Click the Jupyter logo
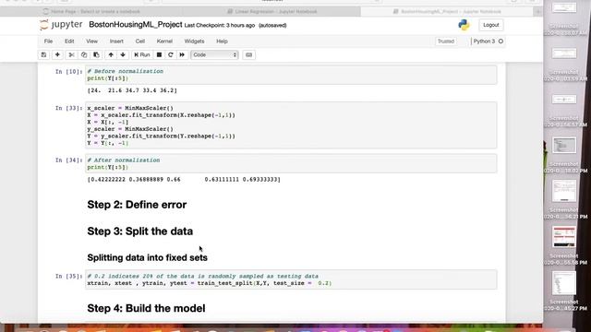Image resolution: width=591 pixels, height=332 pixels. click(x=61, y=25)
